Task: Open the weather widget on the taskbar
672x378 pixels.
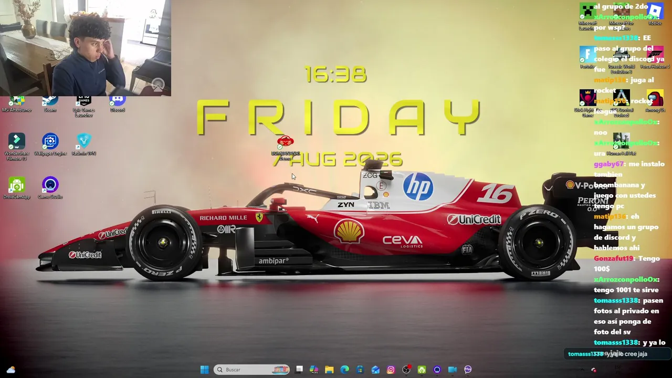Action: [11, 370]
